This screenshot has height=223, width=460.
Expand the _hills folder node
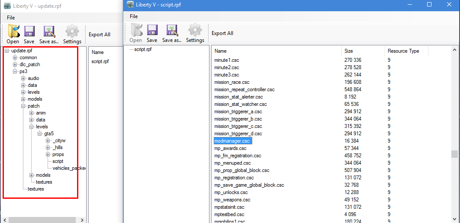tap(48, 147)
